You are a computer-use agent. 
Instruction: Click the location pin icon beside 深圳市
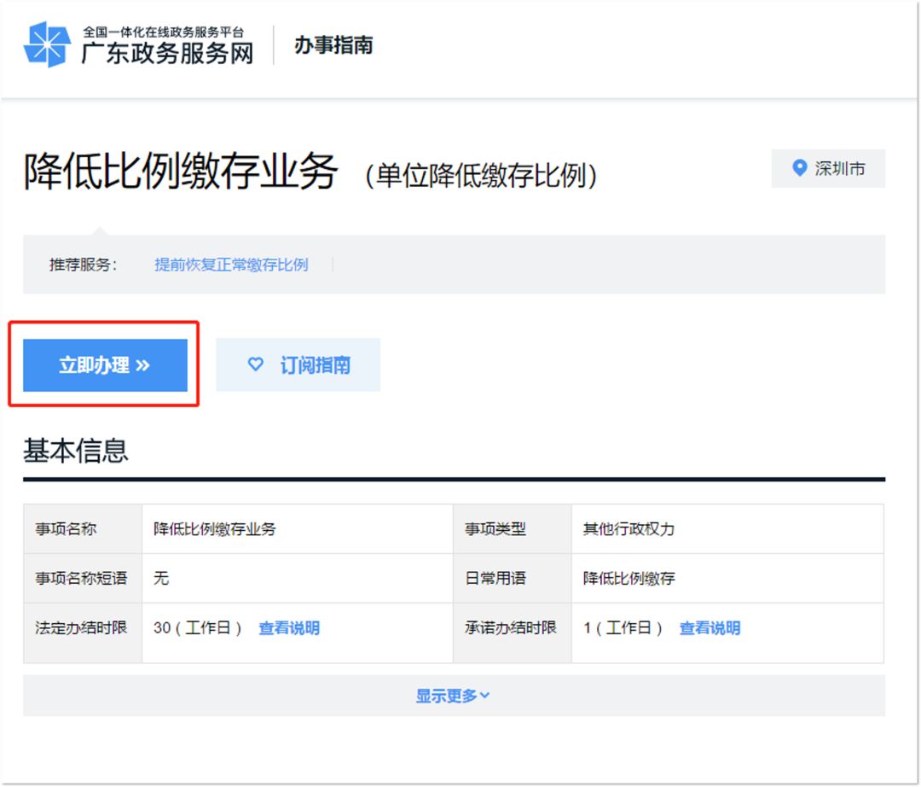pos(799,168)
